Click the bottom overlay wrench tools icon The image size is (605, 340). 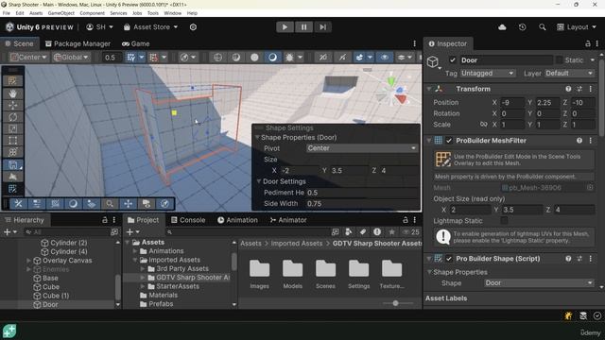click(x=18, y=204)
